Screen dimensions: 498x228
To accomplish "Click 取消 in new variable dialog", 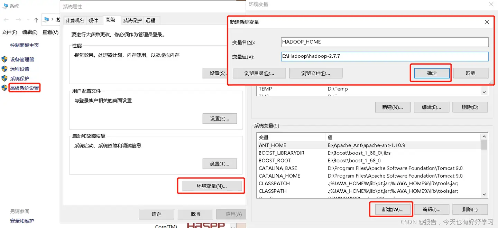I will (x=471, y=73).
